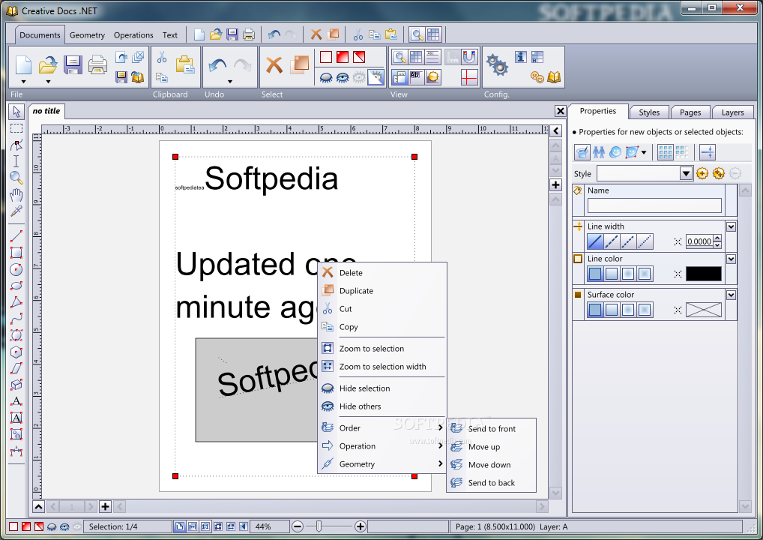Click the large orange Delete X icon
Image resolution: width=763 pixels, height=540 pixels.
click(274, 64)
